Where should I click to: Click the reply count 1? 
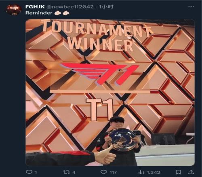[36, 172]
